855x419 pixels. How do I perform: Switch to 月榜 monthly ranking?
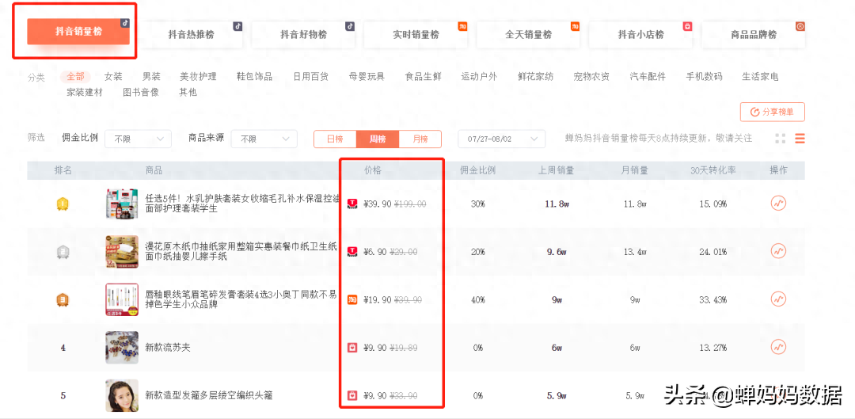point(420,139)
